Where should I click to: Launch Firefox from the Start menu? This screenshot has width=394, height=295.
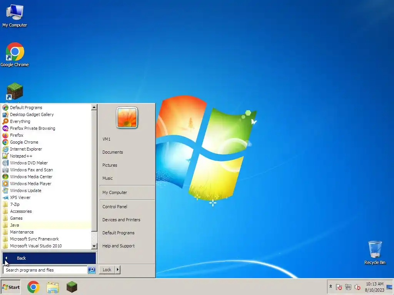(47, 135)
